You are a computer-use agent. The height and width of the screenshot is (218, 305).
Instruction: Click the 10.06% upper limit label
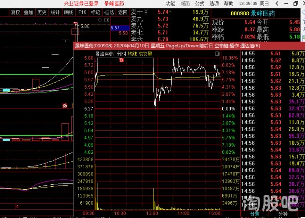230,58
